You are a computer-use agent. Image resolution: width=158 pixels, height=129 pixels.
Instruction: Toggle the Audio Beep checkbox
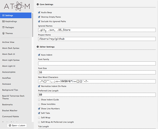click(39, 12)
